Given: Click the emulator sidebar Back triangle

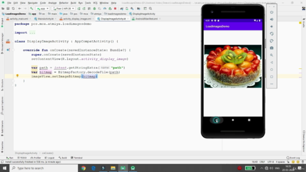Looking at the screenshot, I should (272, 63).
